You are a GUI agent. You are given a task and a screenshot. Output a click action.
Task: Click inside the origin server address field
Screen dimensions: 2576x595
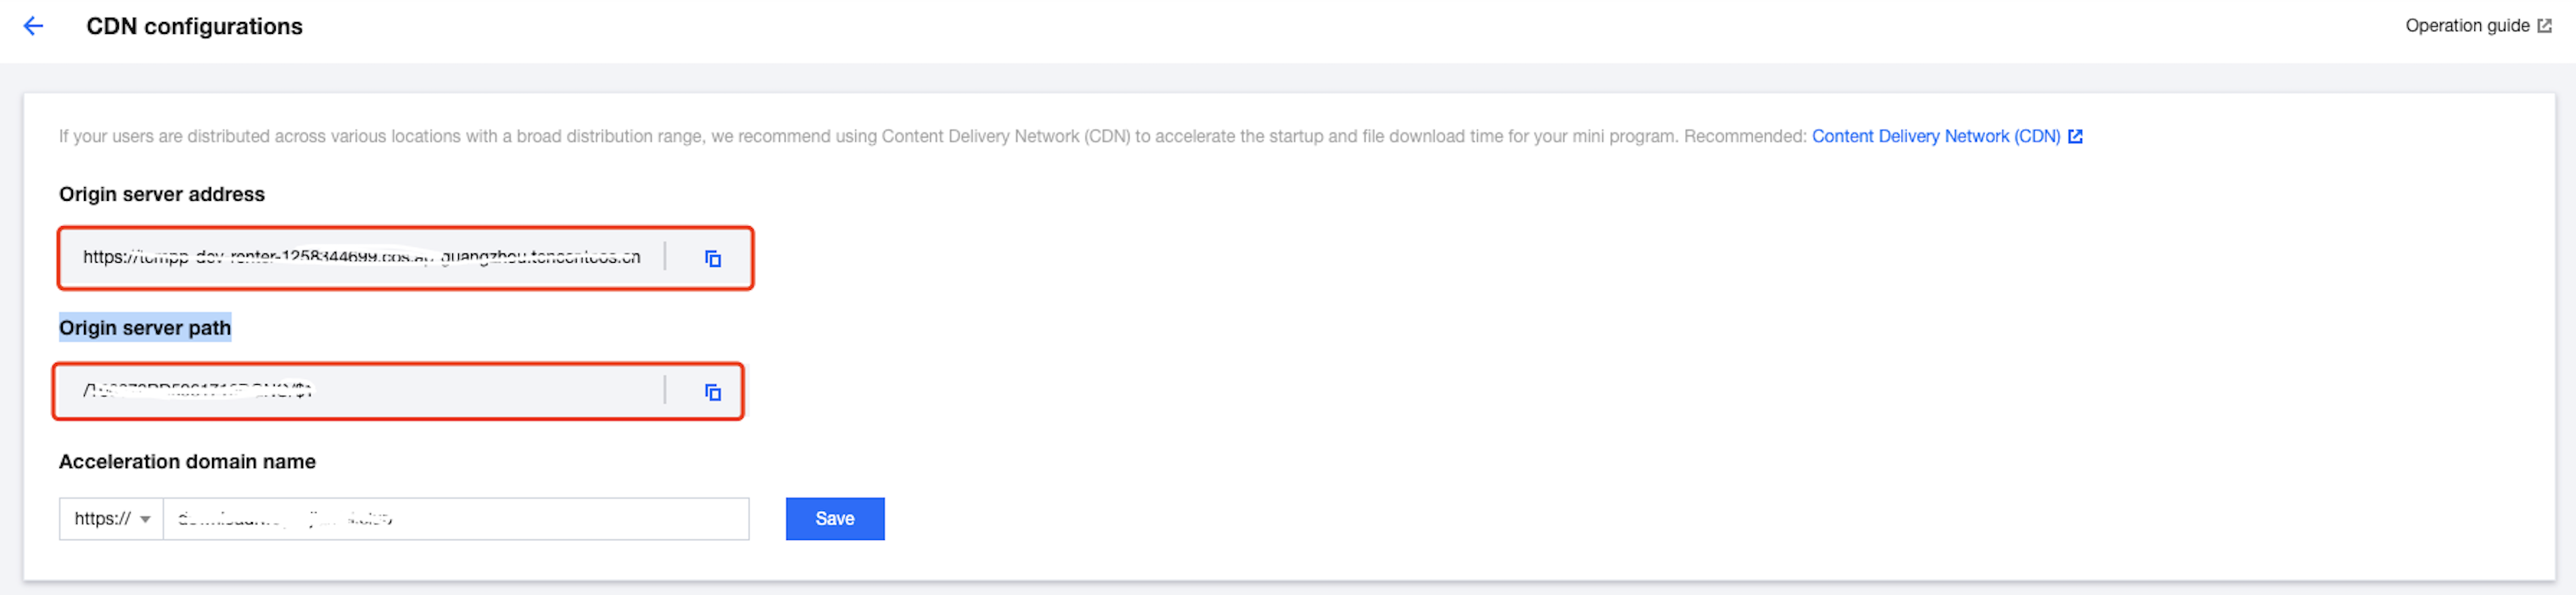click(x=360, y=258)
